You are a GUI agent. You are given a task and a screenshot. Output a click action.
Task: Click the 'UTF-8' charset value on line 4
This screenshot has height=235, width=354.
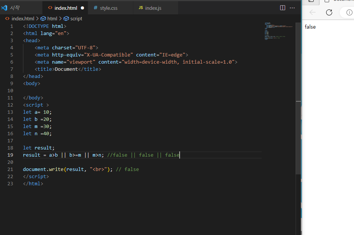tap(85, 47)
